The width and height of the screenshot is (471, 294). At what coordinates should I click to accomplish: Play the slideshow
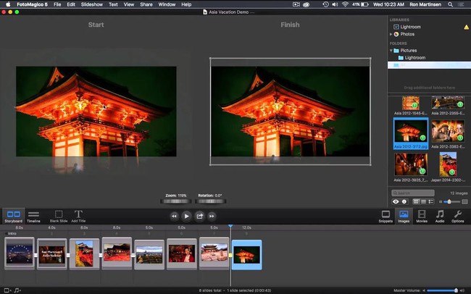click(x=186, y=216)
